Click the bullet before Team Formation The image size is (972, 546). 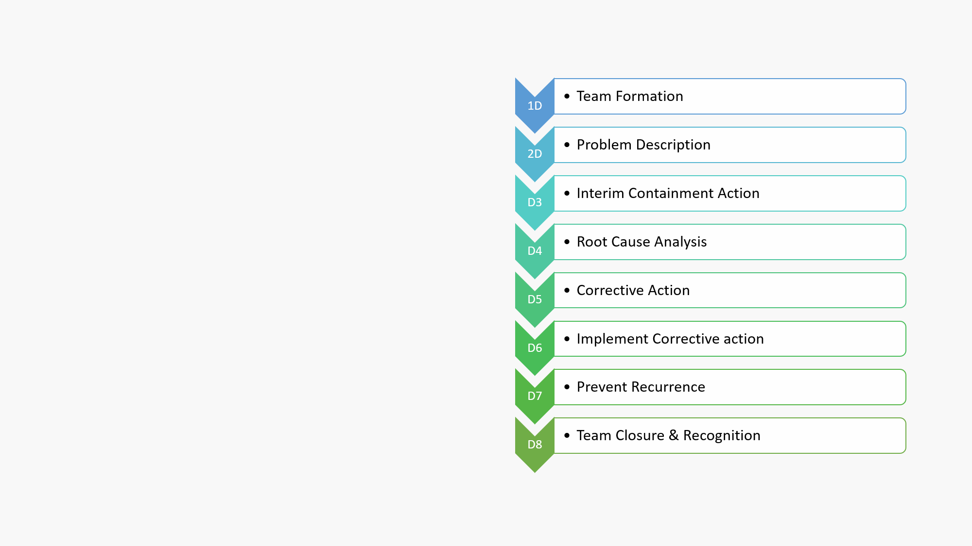pyautogui.click(x=567, y=96)
